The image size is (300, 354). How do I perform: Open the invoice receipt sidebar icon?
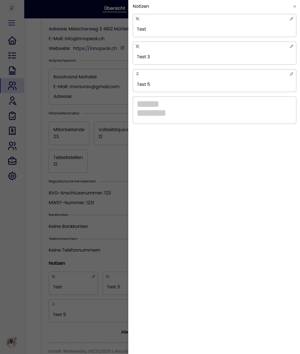(x=12, y=131)
